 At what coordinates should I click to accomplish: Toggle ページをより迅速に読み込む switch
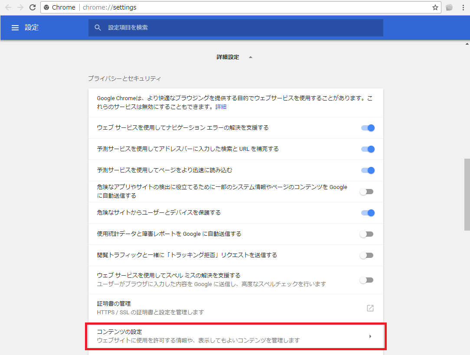(x=368, y=170)
